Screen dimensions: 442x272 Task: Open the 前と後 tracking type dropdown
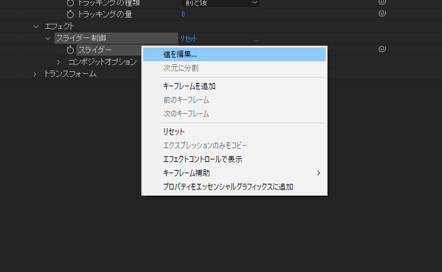pos(220,3)
